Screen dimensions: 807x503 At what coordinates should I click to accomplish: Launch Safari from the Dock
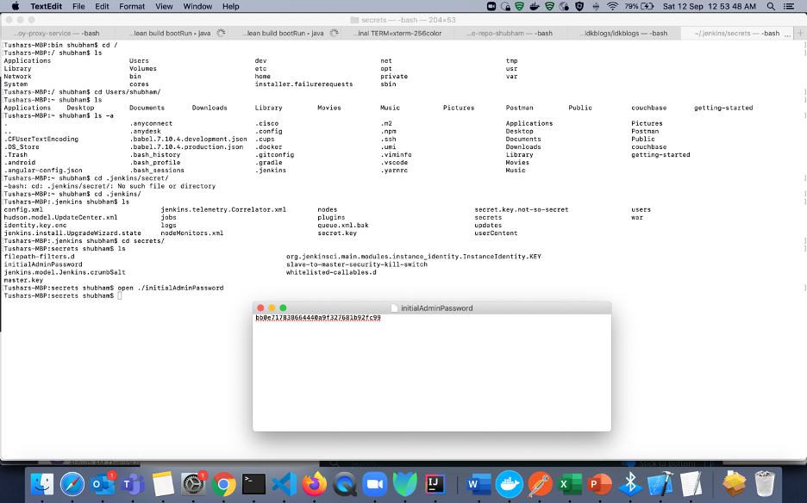tap(72, 484)
